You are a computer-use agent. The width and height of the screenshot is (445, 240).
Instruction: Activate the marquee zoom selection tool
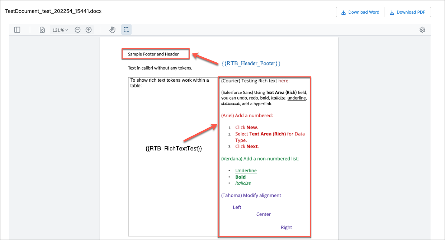pos(126,30)
